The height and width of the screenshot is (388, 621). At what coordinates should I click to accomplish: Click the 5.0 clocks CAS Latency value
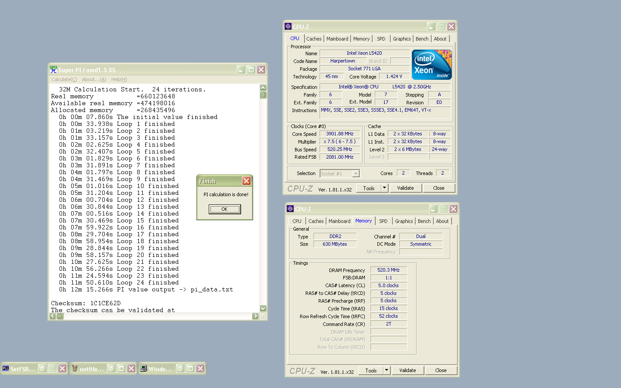click(x=389, y=285)
